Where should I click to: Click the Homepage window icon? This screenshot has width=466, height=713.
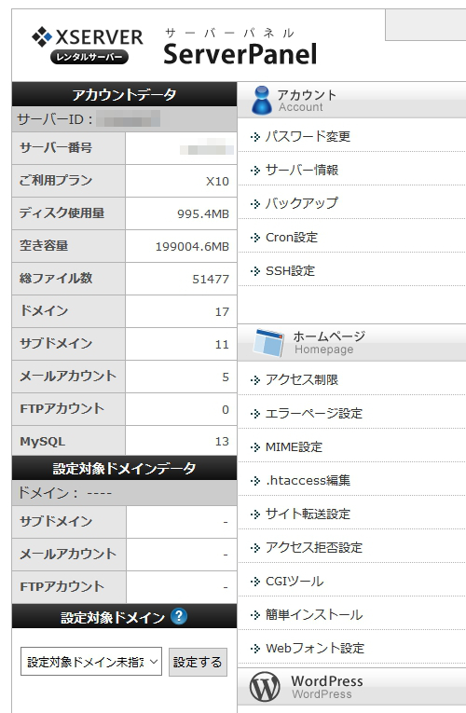tap(268, 343)
